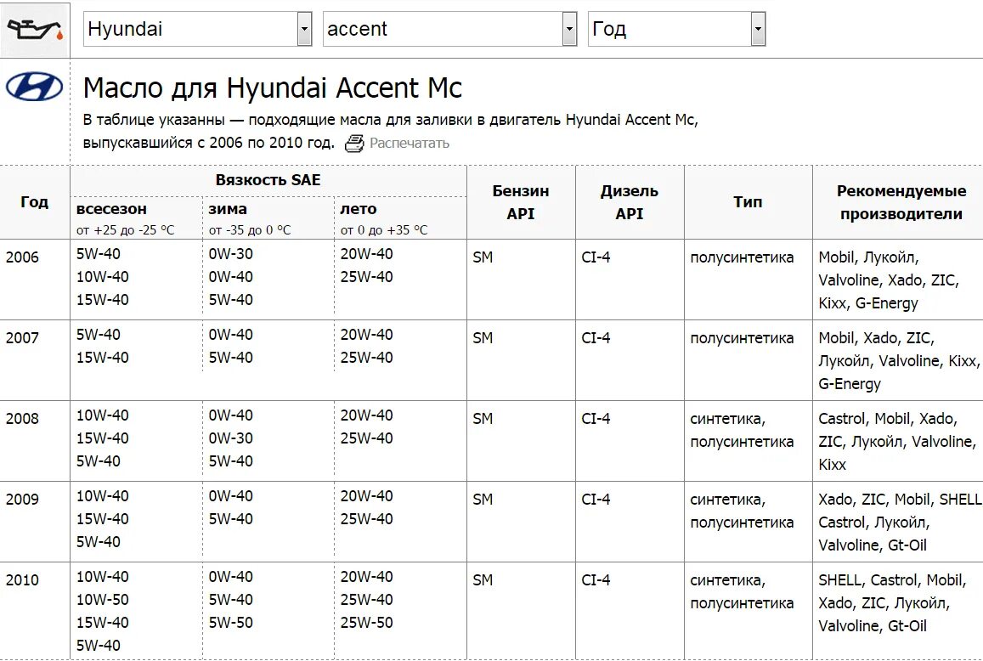Click the Hyundai logo

(35, 87)
